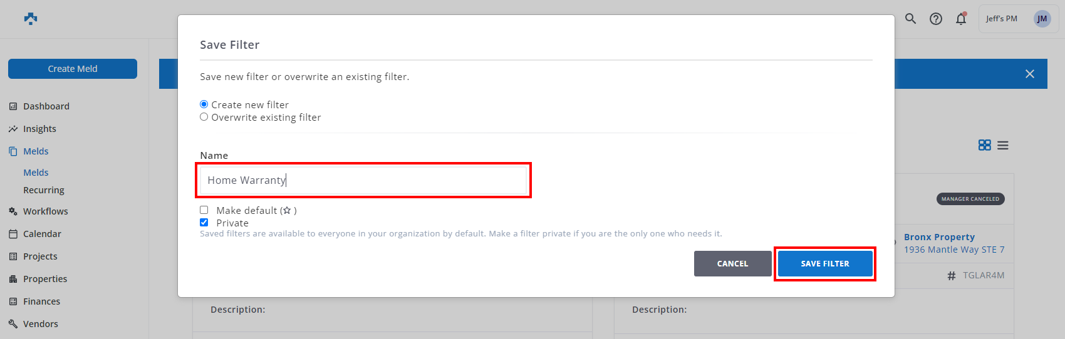The width and height of the screenshot is (1065, 339).
Task: Open the JM user avatar
Action: tap(1042, 19)
